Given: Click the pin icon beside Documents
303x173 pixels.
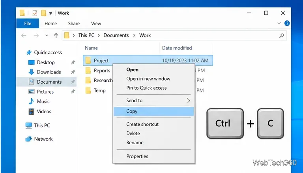Looking at the screenshot, I should coord(73,82).
